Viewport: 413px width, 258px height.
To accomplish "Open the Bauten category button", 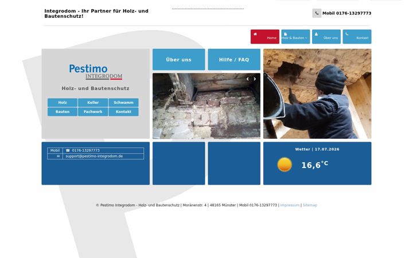I will [63, 112].
